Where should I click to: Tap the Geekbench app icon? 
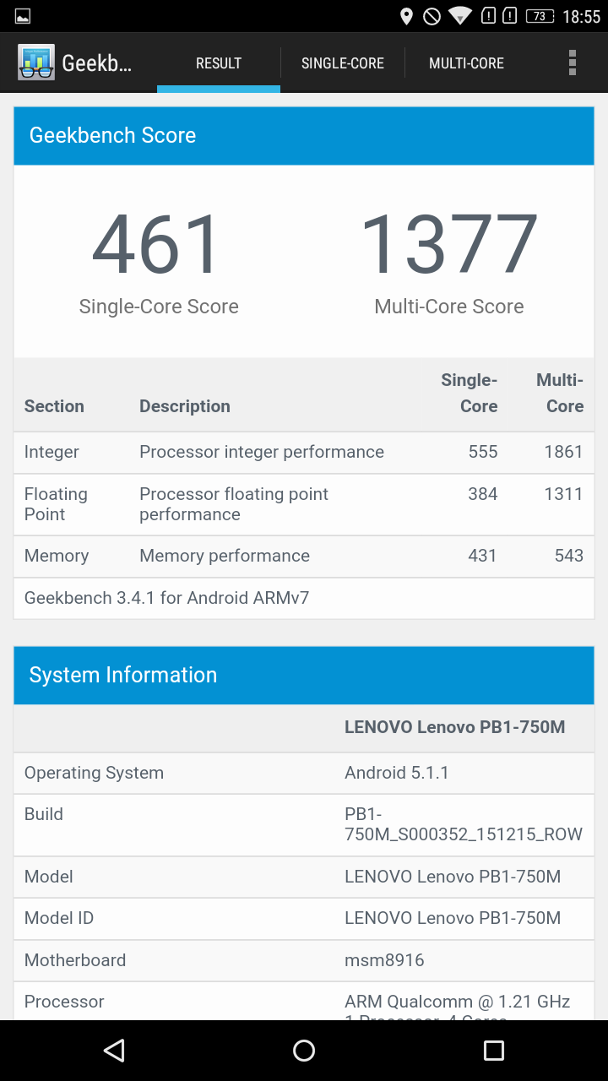point(36,62)
